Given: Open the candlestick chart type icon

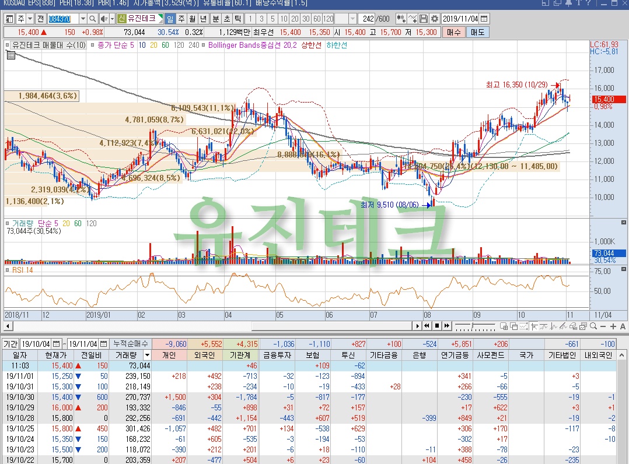Looking at the screenshot, I should 400,19.
